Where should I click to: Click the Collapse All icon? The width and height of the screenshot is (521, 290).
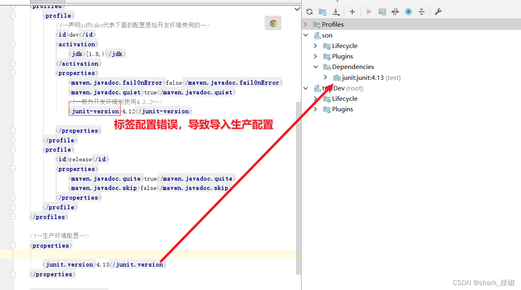pos(421,12)
